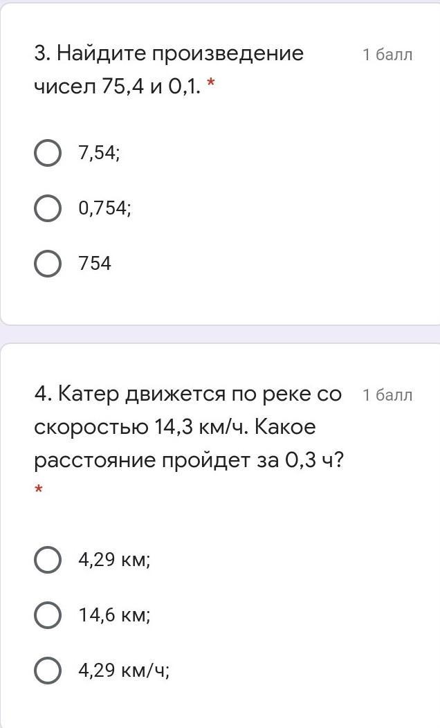This screenshot has height=728, width=440.
Task: Click the "1 балл" label of question 3
Action: [x=387, y=55]
